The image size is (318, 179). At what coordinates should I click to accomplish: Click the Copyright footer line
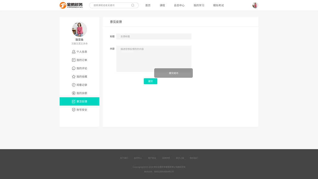click(x=159, y=167)
